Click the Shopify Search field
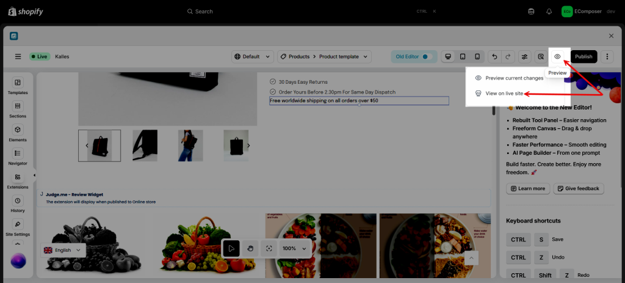 tap(312, 12)
